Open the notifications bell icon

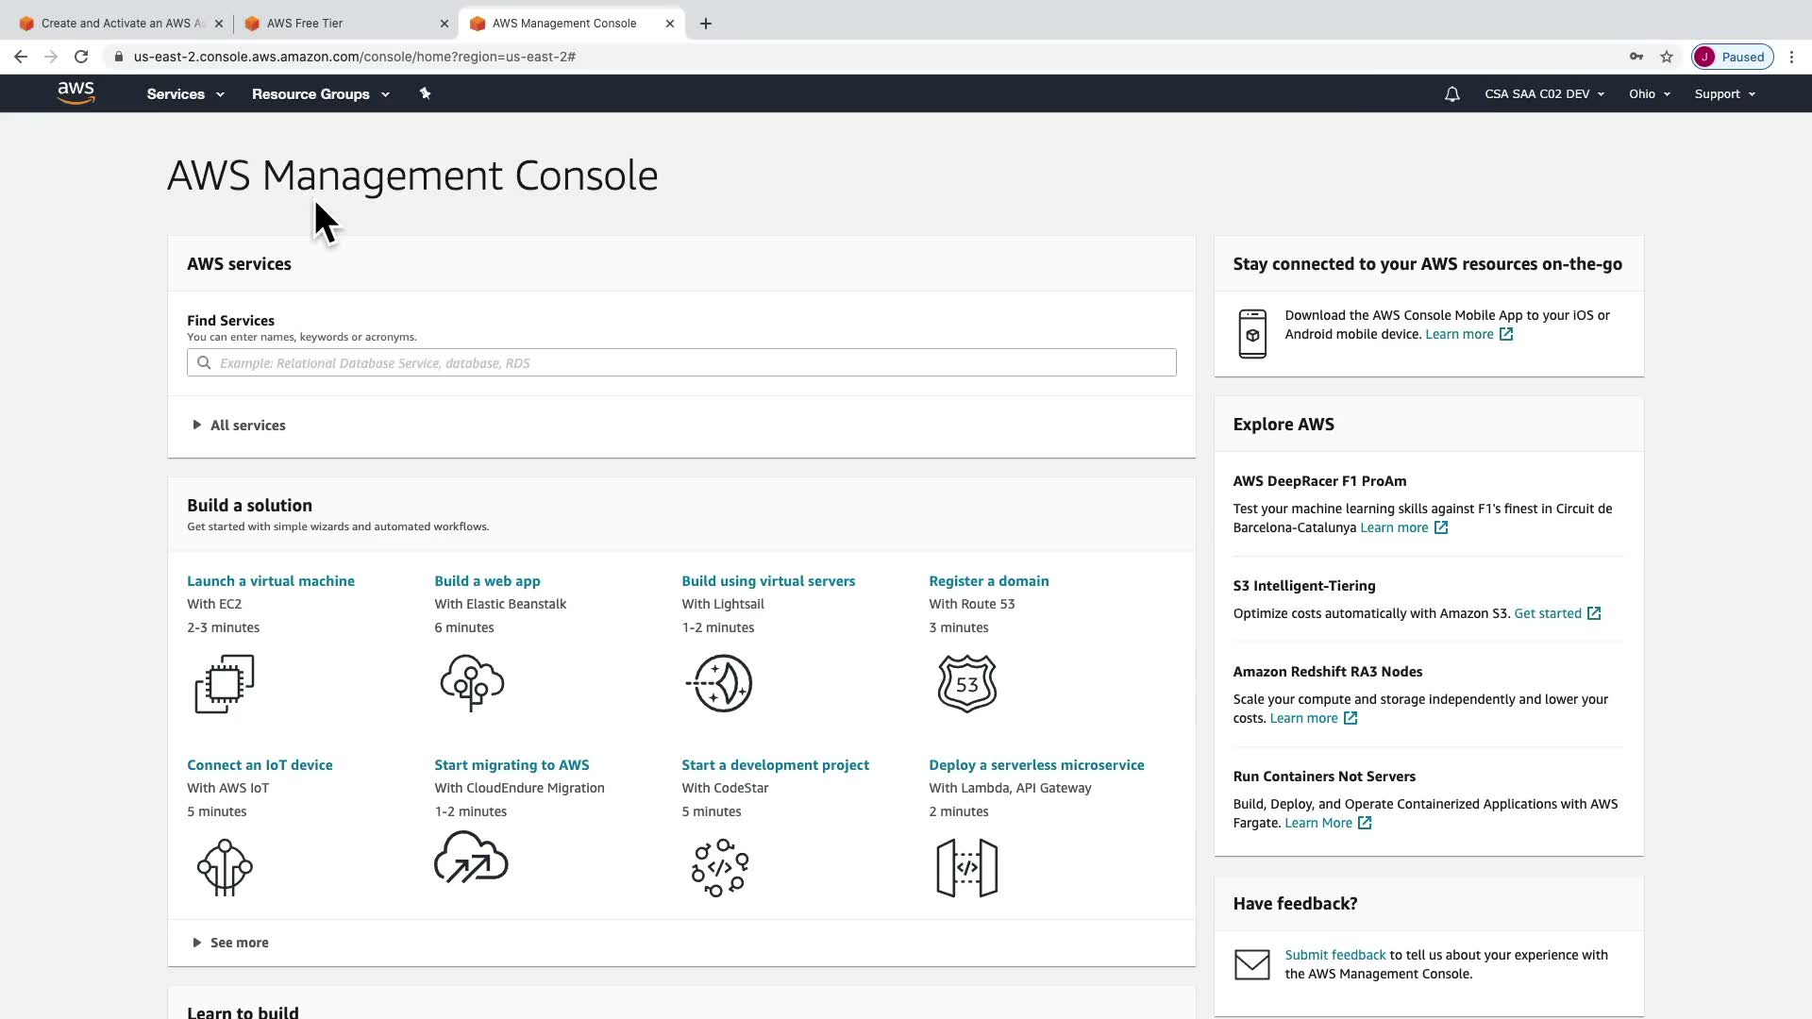1451,94
